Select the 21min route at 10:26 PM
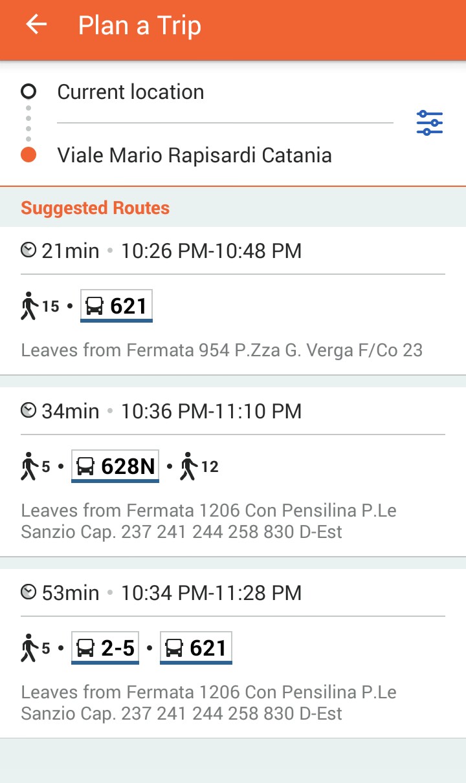 (233, 251)
